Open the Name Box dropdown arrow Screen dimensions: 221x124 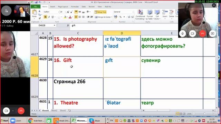tap(55, 25)
